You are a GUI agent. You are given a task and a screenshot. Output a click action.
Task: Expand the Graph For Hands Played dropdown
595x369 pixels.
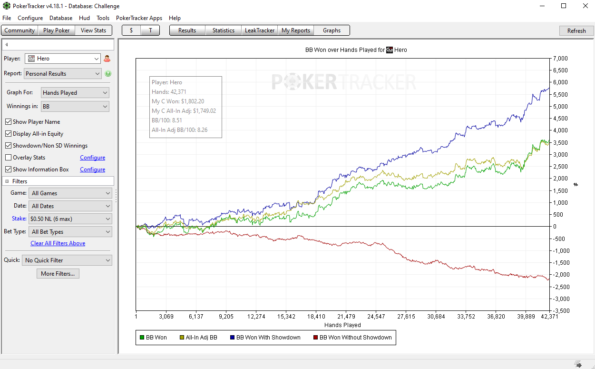(75, 93)
